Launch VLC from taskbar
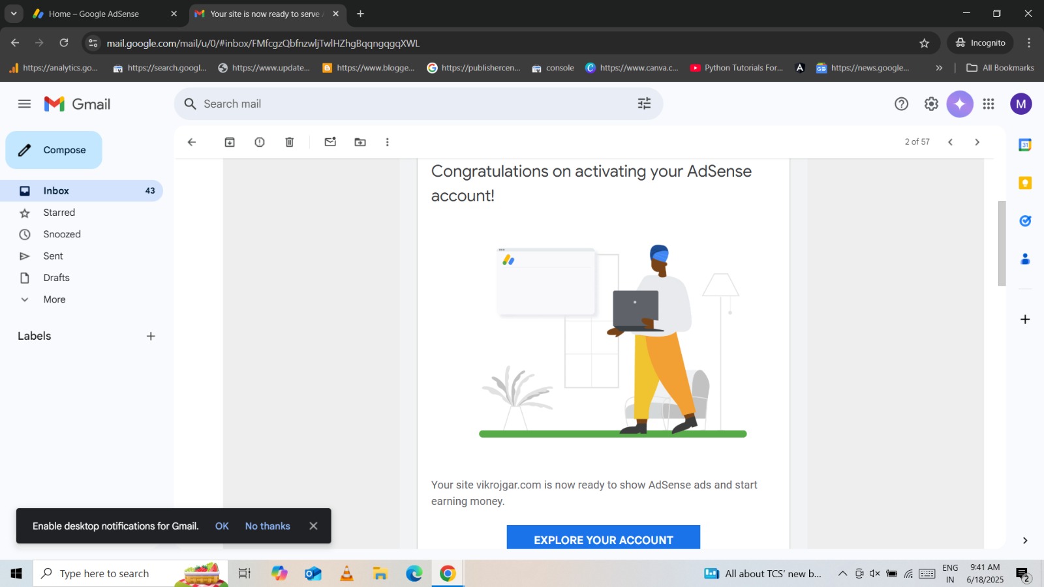The width and height of the screenshot is (1044, 587). click(346, 573)
